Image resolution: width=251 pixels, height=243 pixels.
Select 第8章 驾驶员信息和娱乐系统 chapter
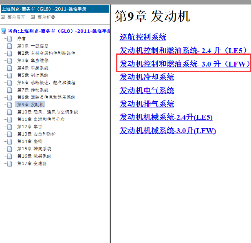46,97
